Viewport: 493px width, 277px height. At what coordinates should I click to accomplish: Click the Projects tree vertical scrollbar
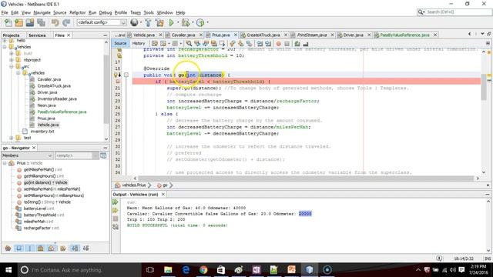tap(106, 89)
